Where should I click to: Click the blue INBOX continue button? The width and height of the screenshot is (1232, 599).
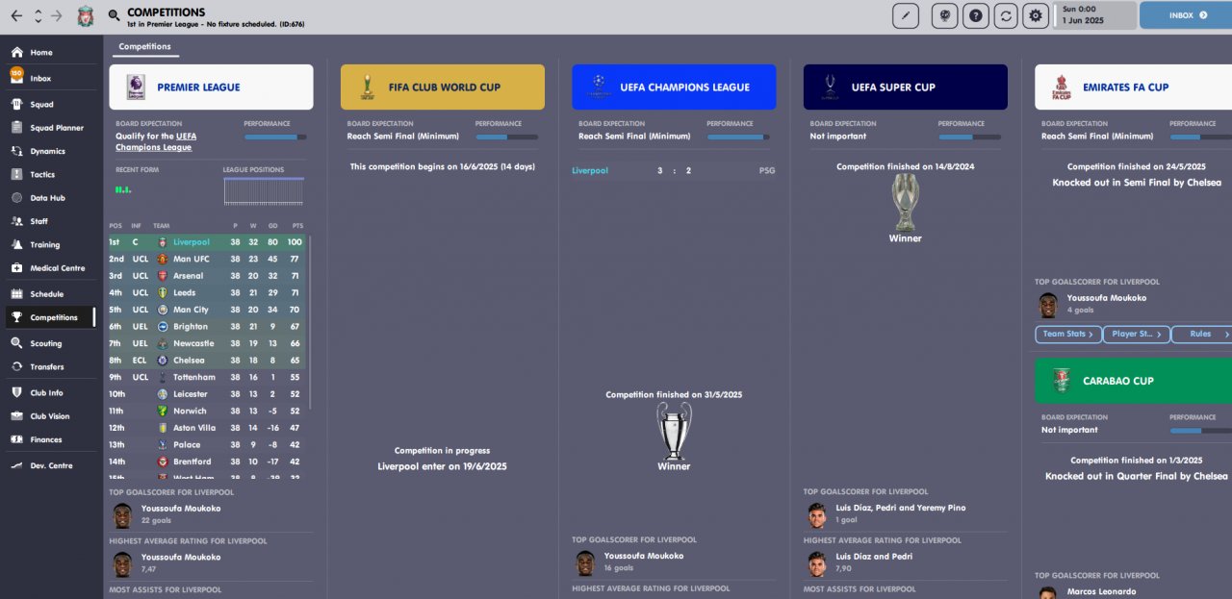(x=1186, y=15)
